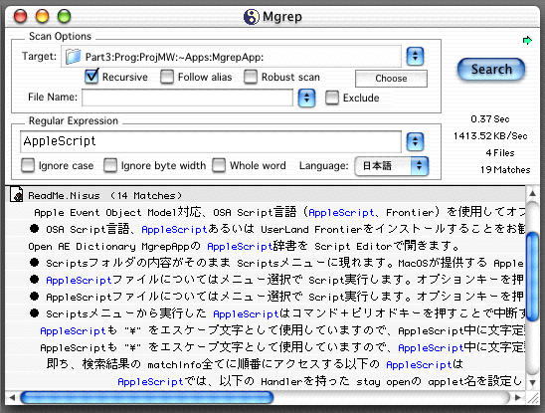Click the horizontal scrollbar left arrow
545x413 pixels.
(12, 397)
